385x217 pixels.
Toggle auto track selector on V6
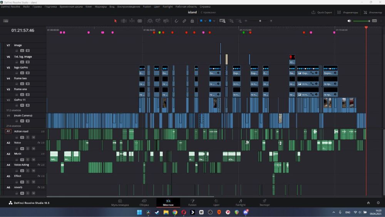22,62
